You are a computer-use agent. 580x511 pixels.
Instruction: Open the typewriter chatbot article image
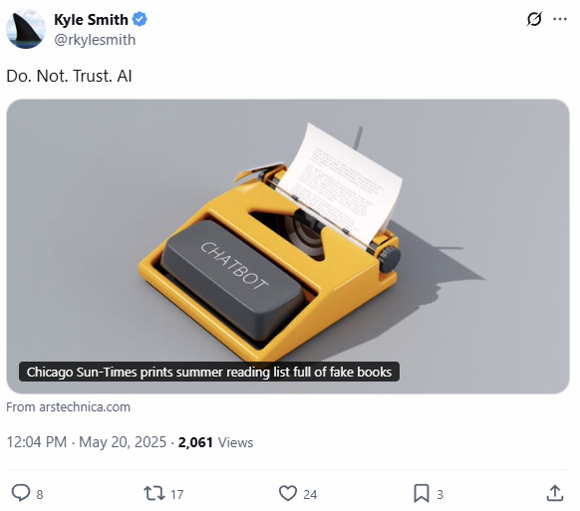pyautogui.click(x=288, y=246)
